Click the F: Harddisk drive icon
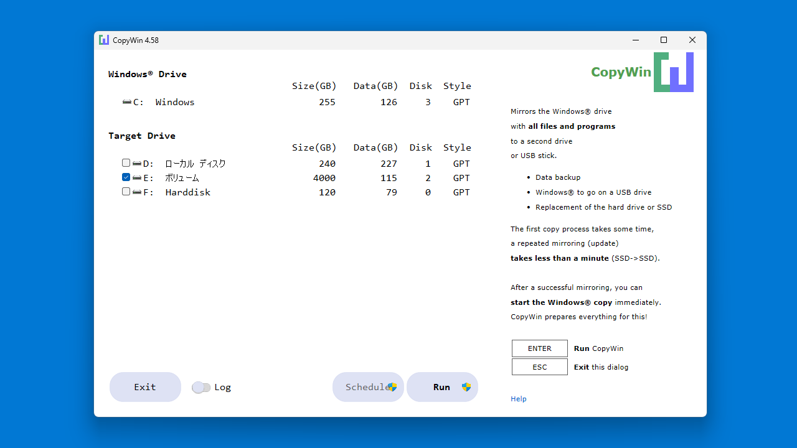This screenshot has width=797, height=448. click(x=137, y=192)
